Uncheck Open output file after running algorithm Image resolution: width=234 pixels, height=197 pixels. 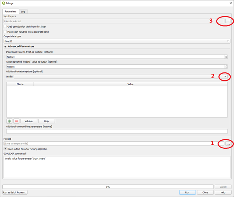click(5, 149)
